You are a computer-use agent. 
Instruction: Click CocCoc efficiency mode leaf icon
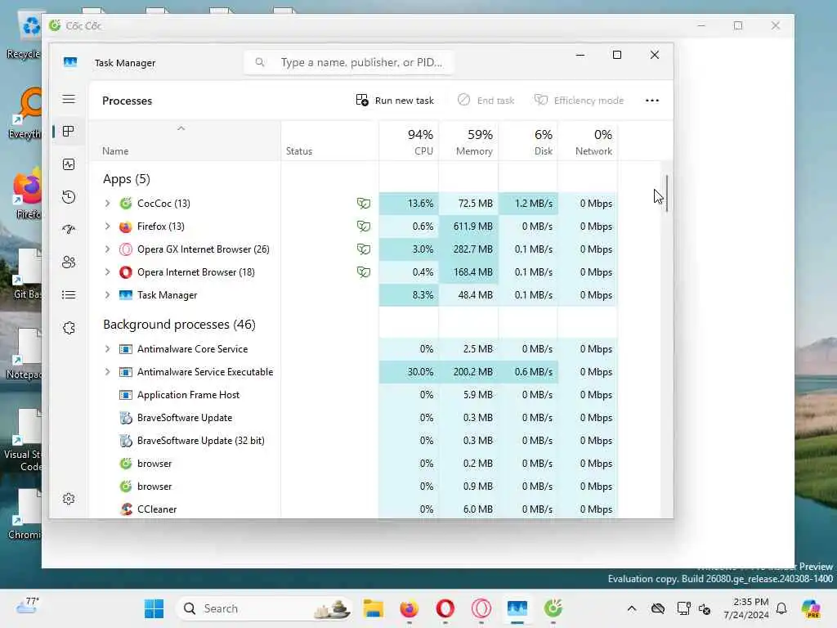(364, 204)
